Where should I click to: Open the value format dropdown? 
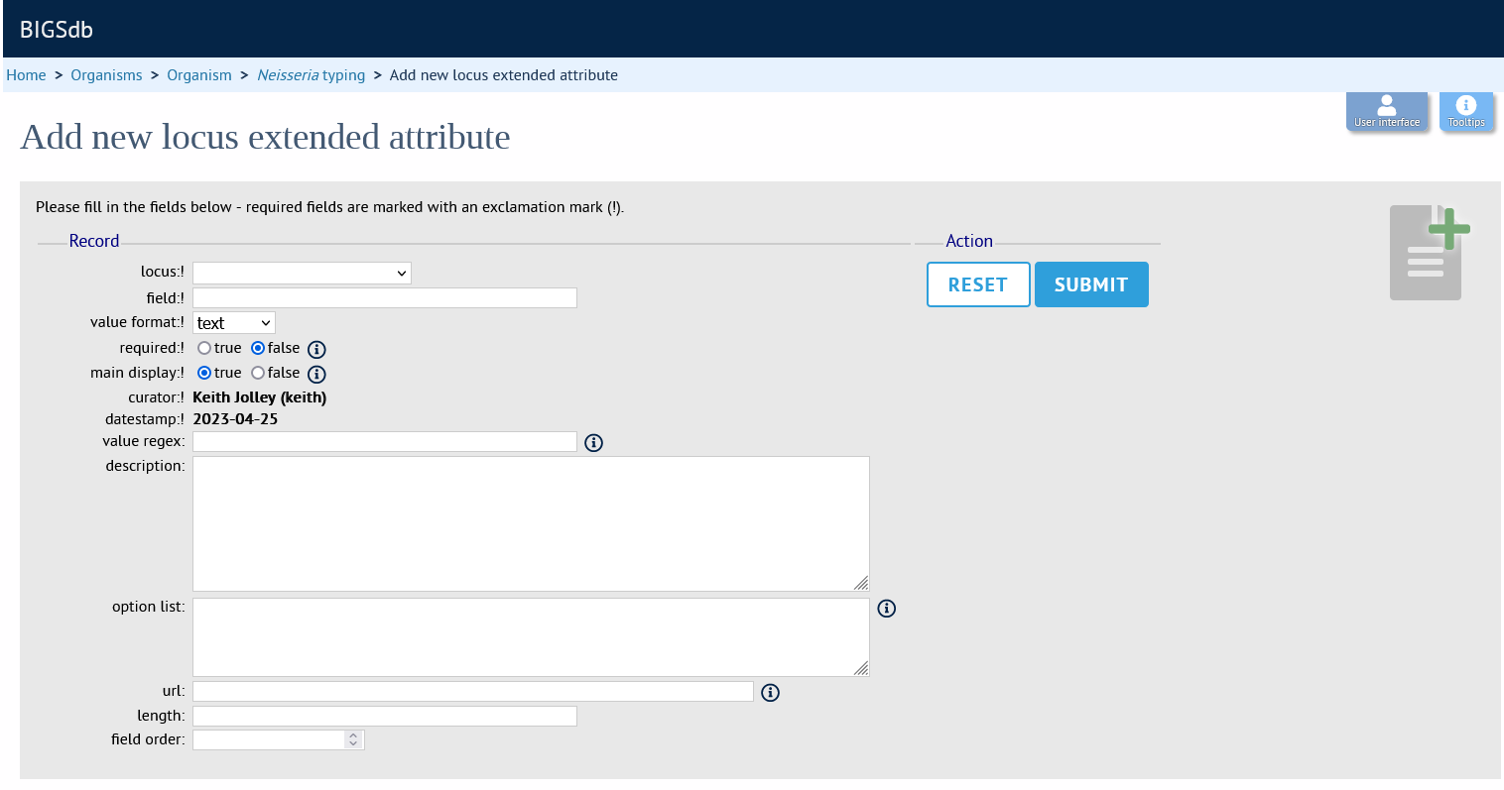click(233, 323)
